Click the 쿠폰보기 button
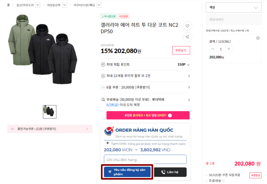This screenshot has width=267, height=184. tap(181, 50)
